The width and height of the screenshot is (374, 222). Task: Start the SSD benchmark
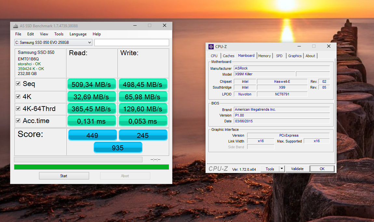tap(64, 176)
